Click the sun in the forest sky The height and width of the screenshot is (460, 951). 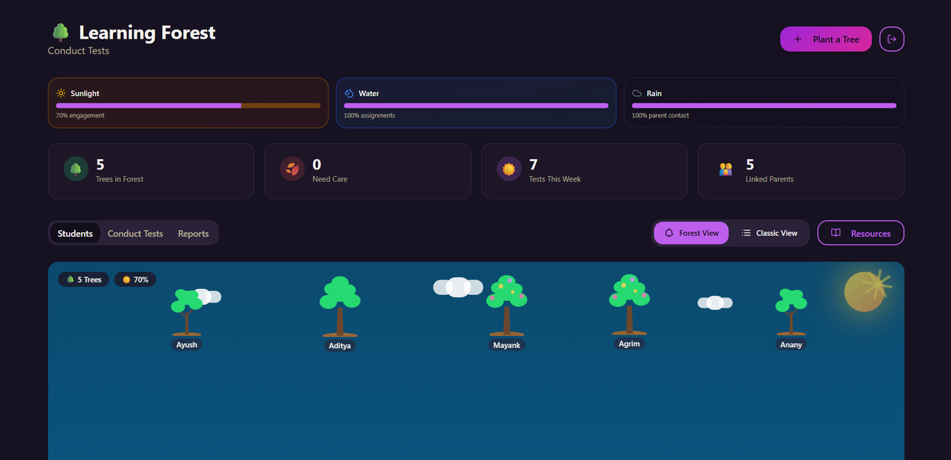(x=865, y=291)
